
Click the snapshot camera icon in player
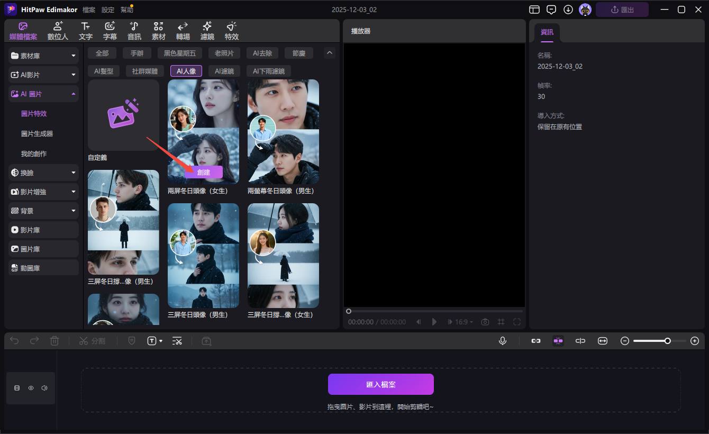pos(485,322)
